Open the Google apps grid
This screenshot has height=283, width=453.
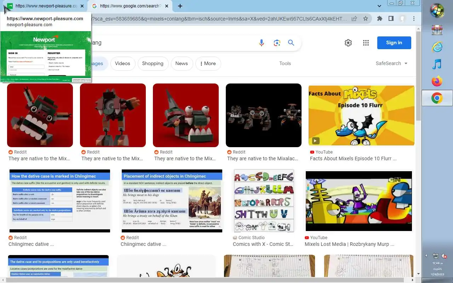[366, 43]
